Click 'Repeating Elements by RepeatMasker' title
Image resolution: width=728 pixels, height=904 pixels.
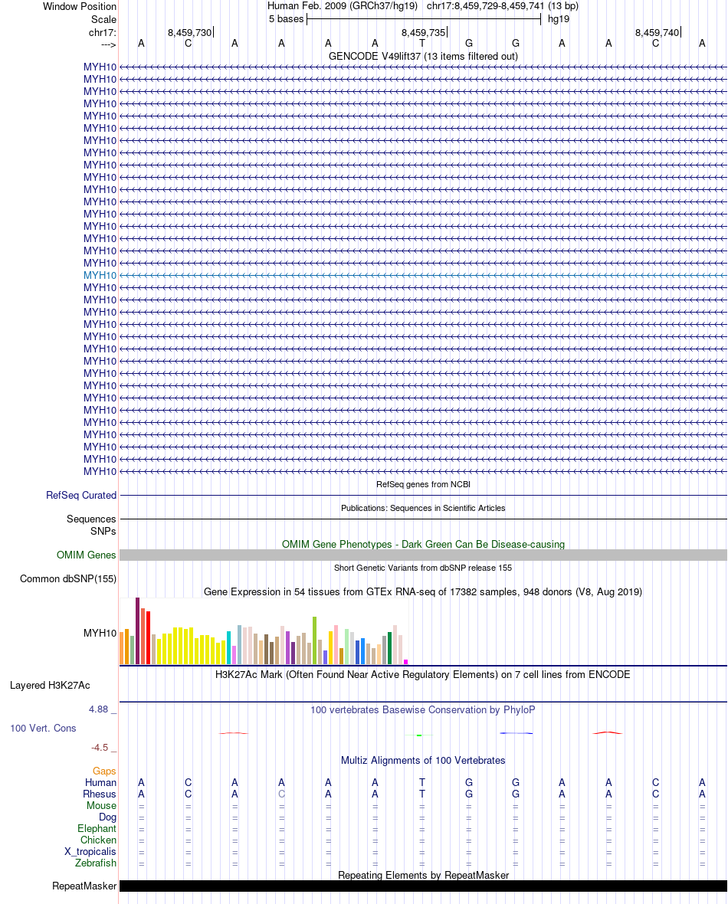pyautogui.click(x=423, y=875)
